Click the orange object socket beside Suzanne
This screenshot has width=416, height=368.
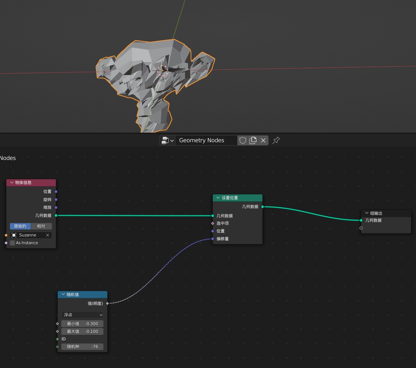(6, 235)
